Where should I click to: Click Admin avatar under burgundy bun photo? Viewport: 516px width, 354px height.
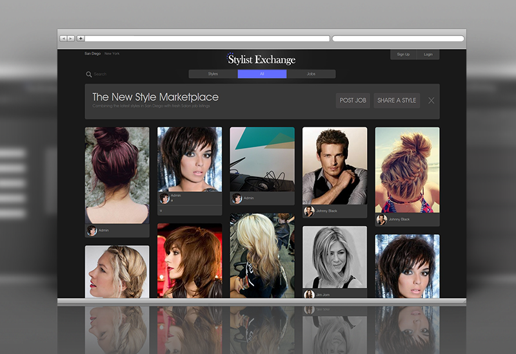[x=92, y=230]
